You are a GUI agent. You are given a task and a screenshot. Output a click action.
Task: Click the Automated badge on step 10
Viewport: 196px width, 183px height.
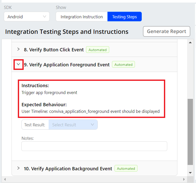[x=126, y=169]
